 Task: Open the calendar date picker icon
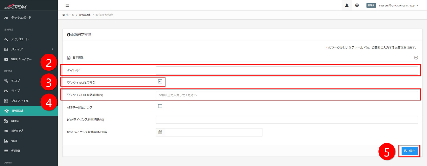click(x=160, y=132)
